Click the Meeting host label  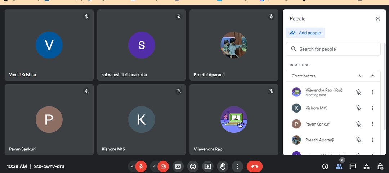point(316,95)
